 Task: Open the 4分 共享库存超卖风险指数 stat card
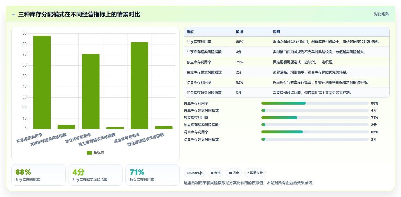coord(96,175)
